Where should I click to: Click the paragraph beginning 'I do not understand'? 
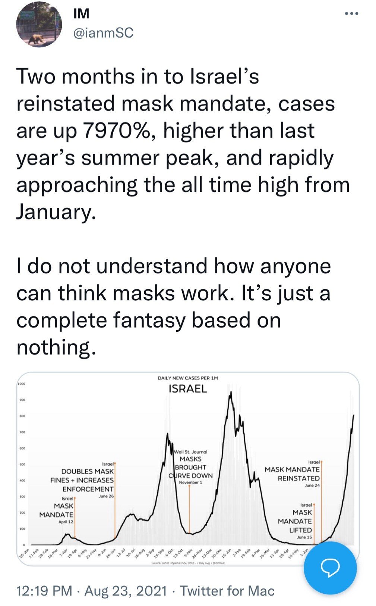[174, 307]
